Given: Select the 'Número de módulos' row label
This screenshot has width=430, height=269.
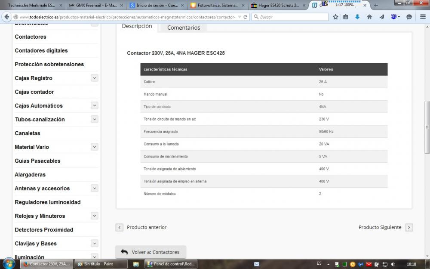Looking at the screenshot, I should 160,194.
